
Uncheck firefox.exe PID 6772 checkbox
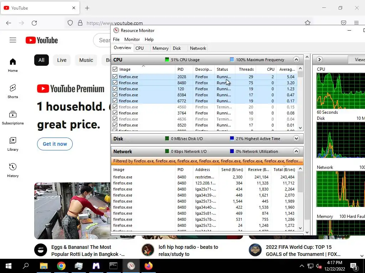pyautogui.click(x=115, y=101)
